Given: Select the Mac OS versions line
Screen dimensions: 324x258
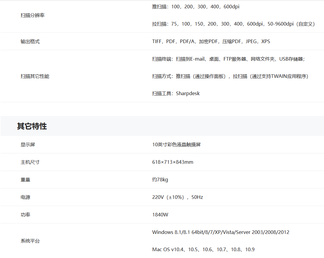Looking at the screenshot, I should coord(203,250).
